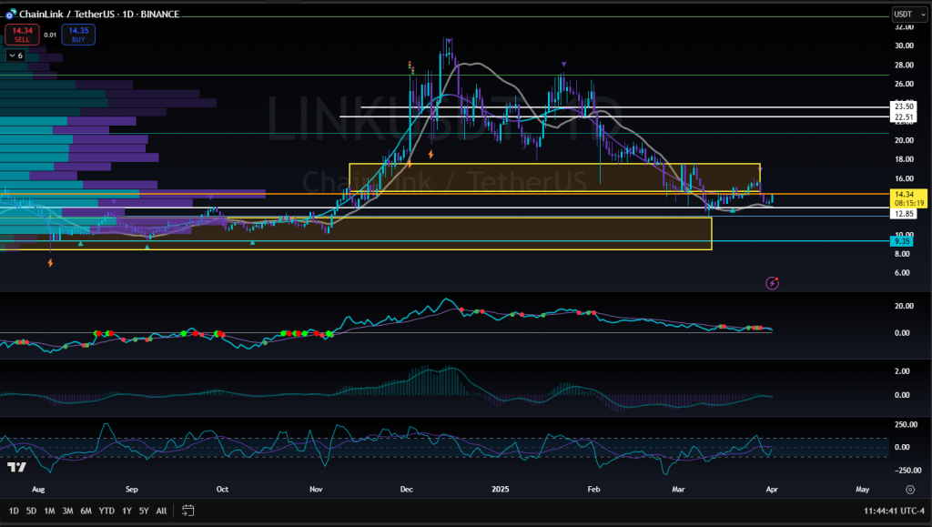This screenshot has width=932, height=527.
Task: Open the time axis settings gear icon
Action: pyautogui.click(x=910, y=490)
